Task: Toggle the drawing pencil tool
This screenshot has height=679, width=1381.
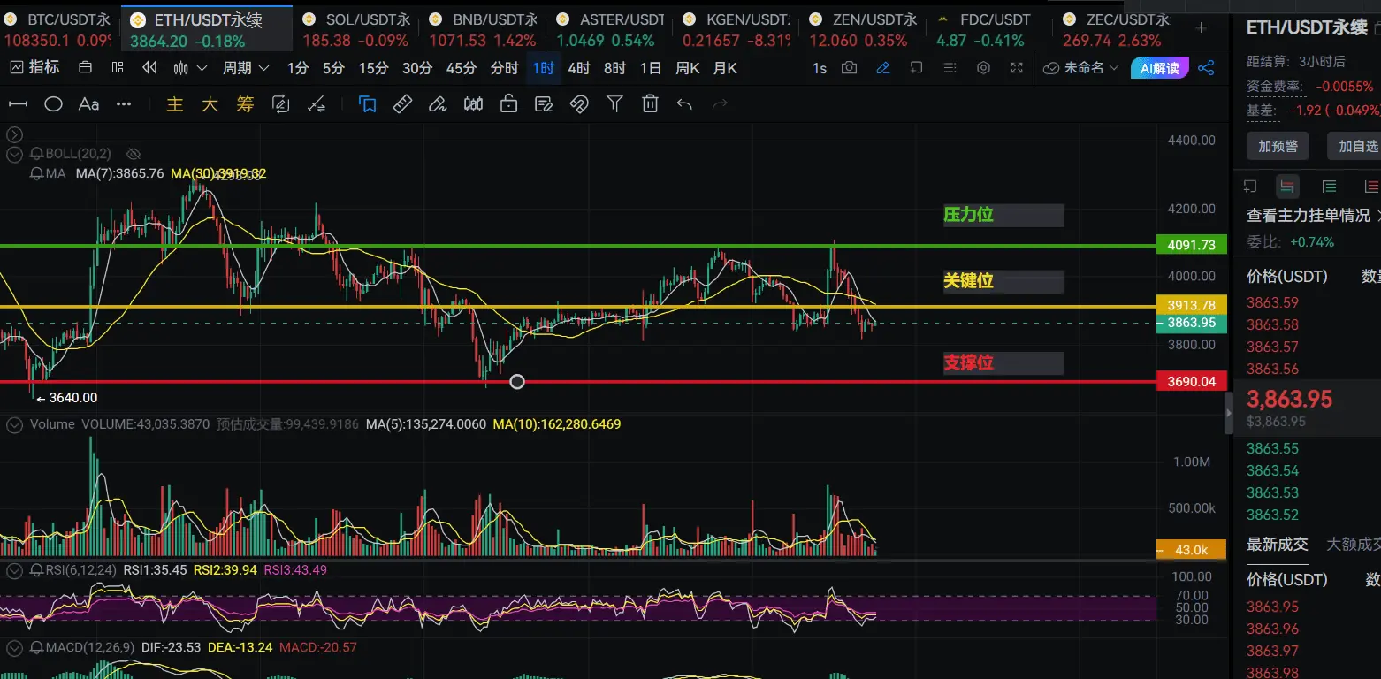Action: 883,68
